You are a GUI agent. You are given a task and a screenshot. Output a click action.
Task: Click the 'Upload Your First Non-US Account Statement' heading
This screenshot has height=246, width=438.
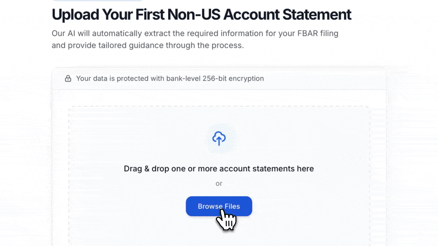pos(201,14)
